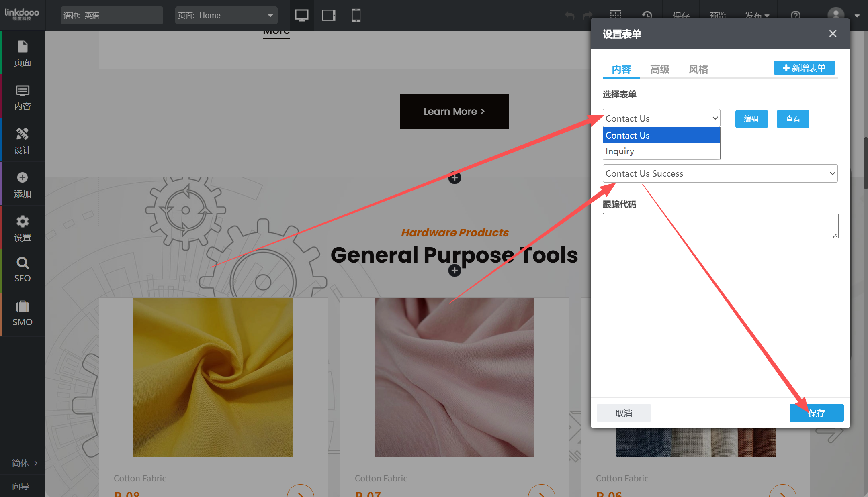
Task: Open the 设置 (Settings) gear in sidebar
Action: [x=23, y=228]
